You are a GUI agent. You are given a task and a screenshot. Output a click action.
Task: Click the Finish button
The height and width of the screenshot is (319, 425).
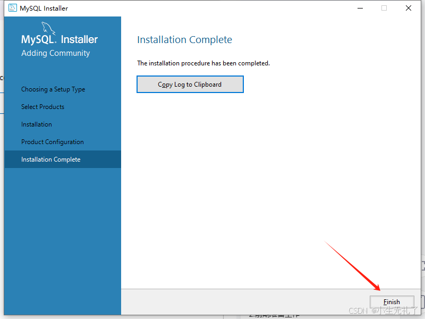click(x=392, y=301)
